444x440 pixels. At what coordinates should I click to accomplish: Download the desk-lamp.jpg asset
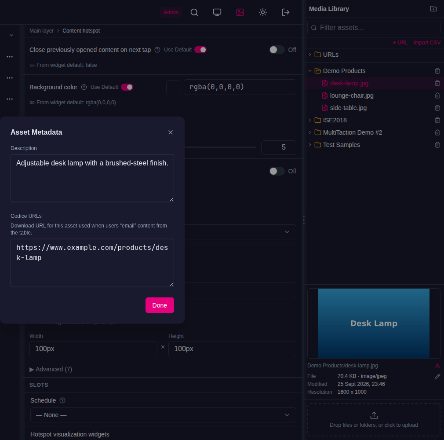[x=437, y=366]
